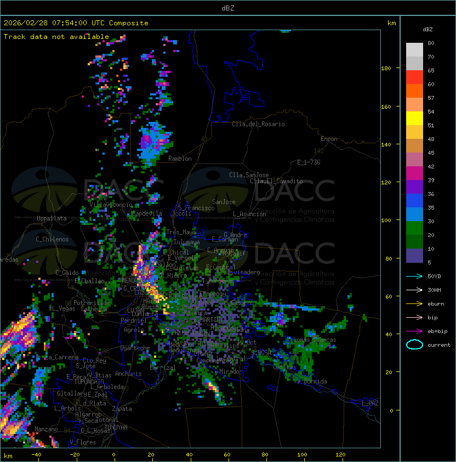
Task: Click the cyan current ellipse icon
Action: click(x=414, y=345)
